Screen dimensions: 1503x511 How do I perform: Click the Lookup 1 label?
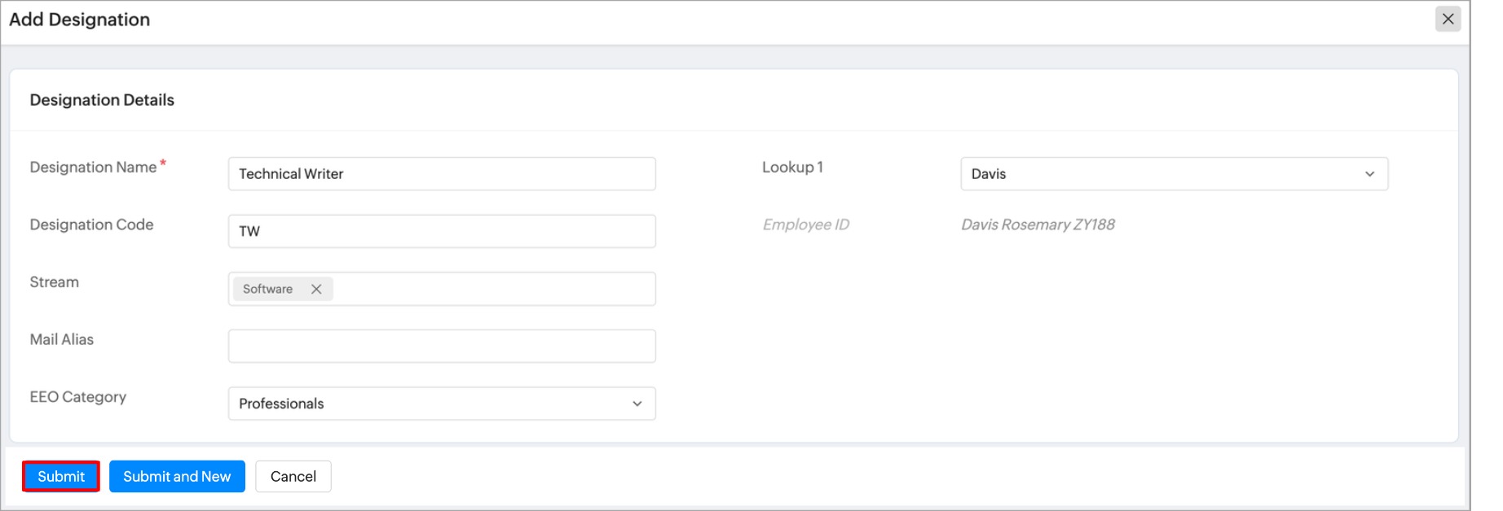(x=792, y=167)
